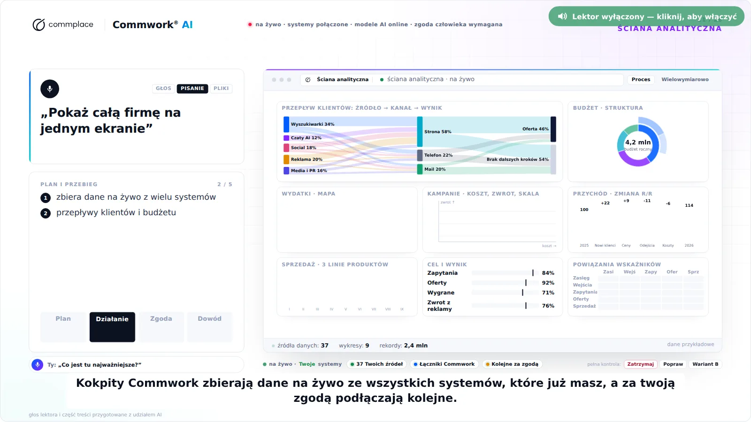Image resolution: width=751 pixels, height=422 pixels.
Task: Click the 'wykresy: 9' status entry
Action: pos(354,346)
